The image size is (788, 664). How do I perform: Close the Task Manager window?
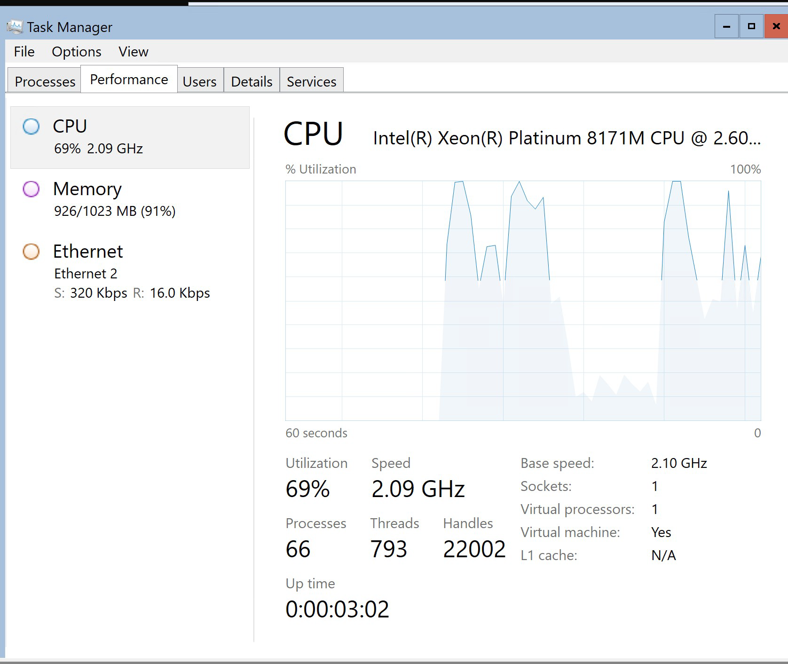[x=776, y=26]
